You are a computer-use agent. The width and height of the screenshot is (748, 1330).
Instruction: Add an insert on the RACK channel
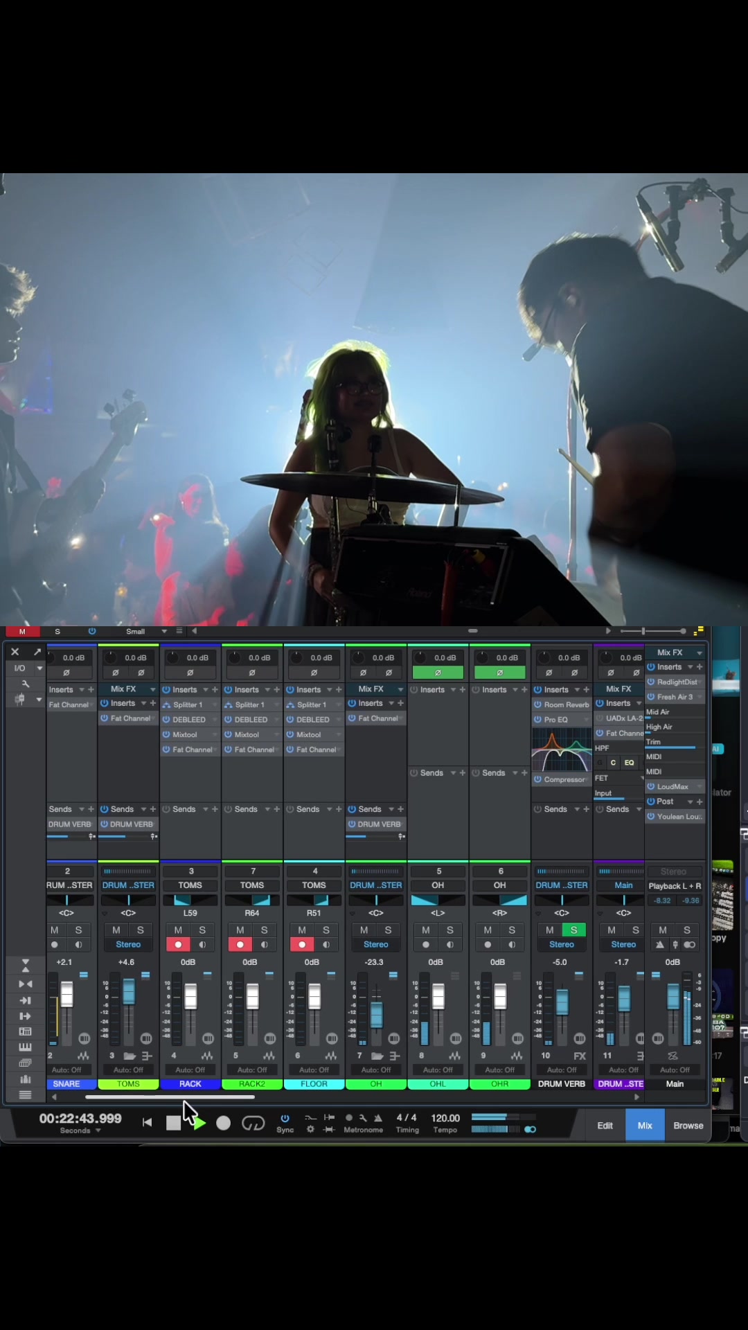coord(215,690)
